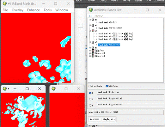Activate the B channel radio button

[90, 105]
